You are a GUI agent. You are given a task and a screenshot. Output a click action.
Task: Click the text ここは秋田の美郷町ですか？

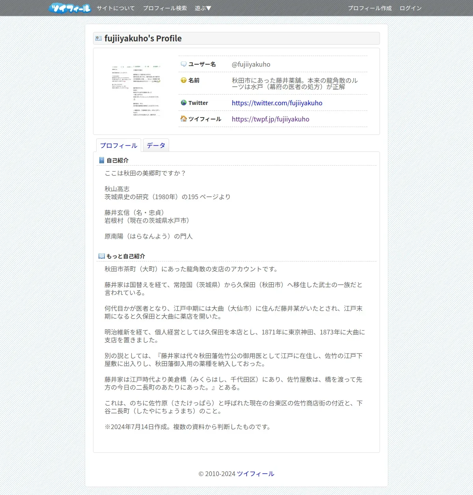(x=145, y=173)
